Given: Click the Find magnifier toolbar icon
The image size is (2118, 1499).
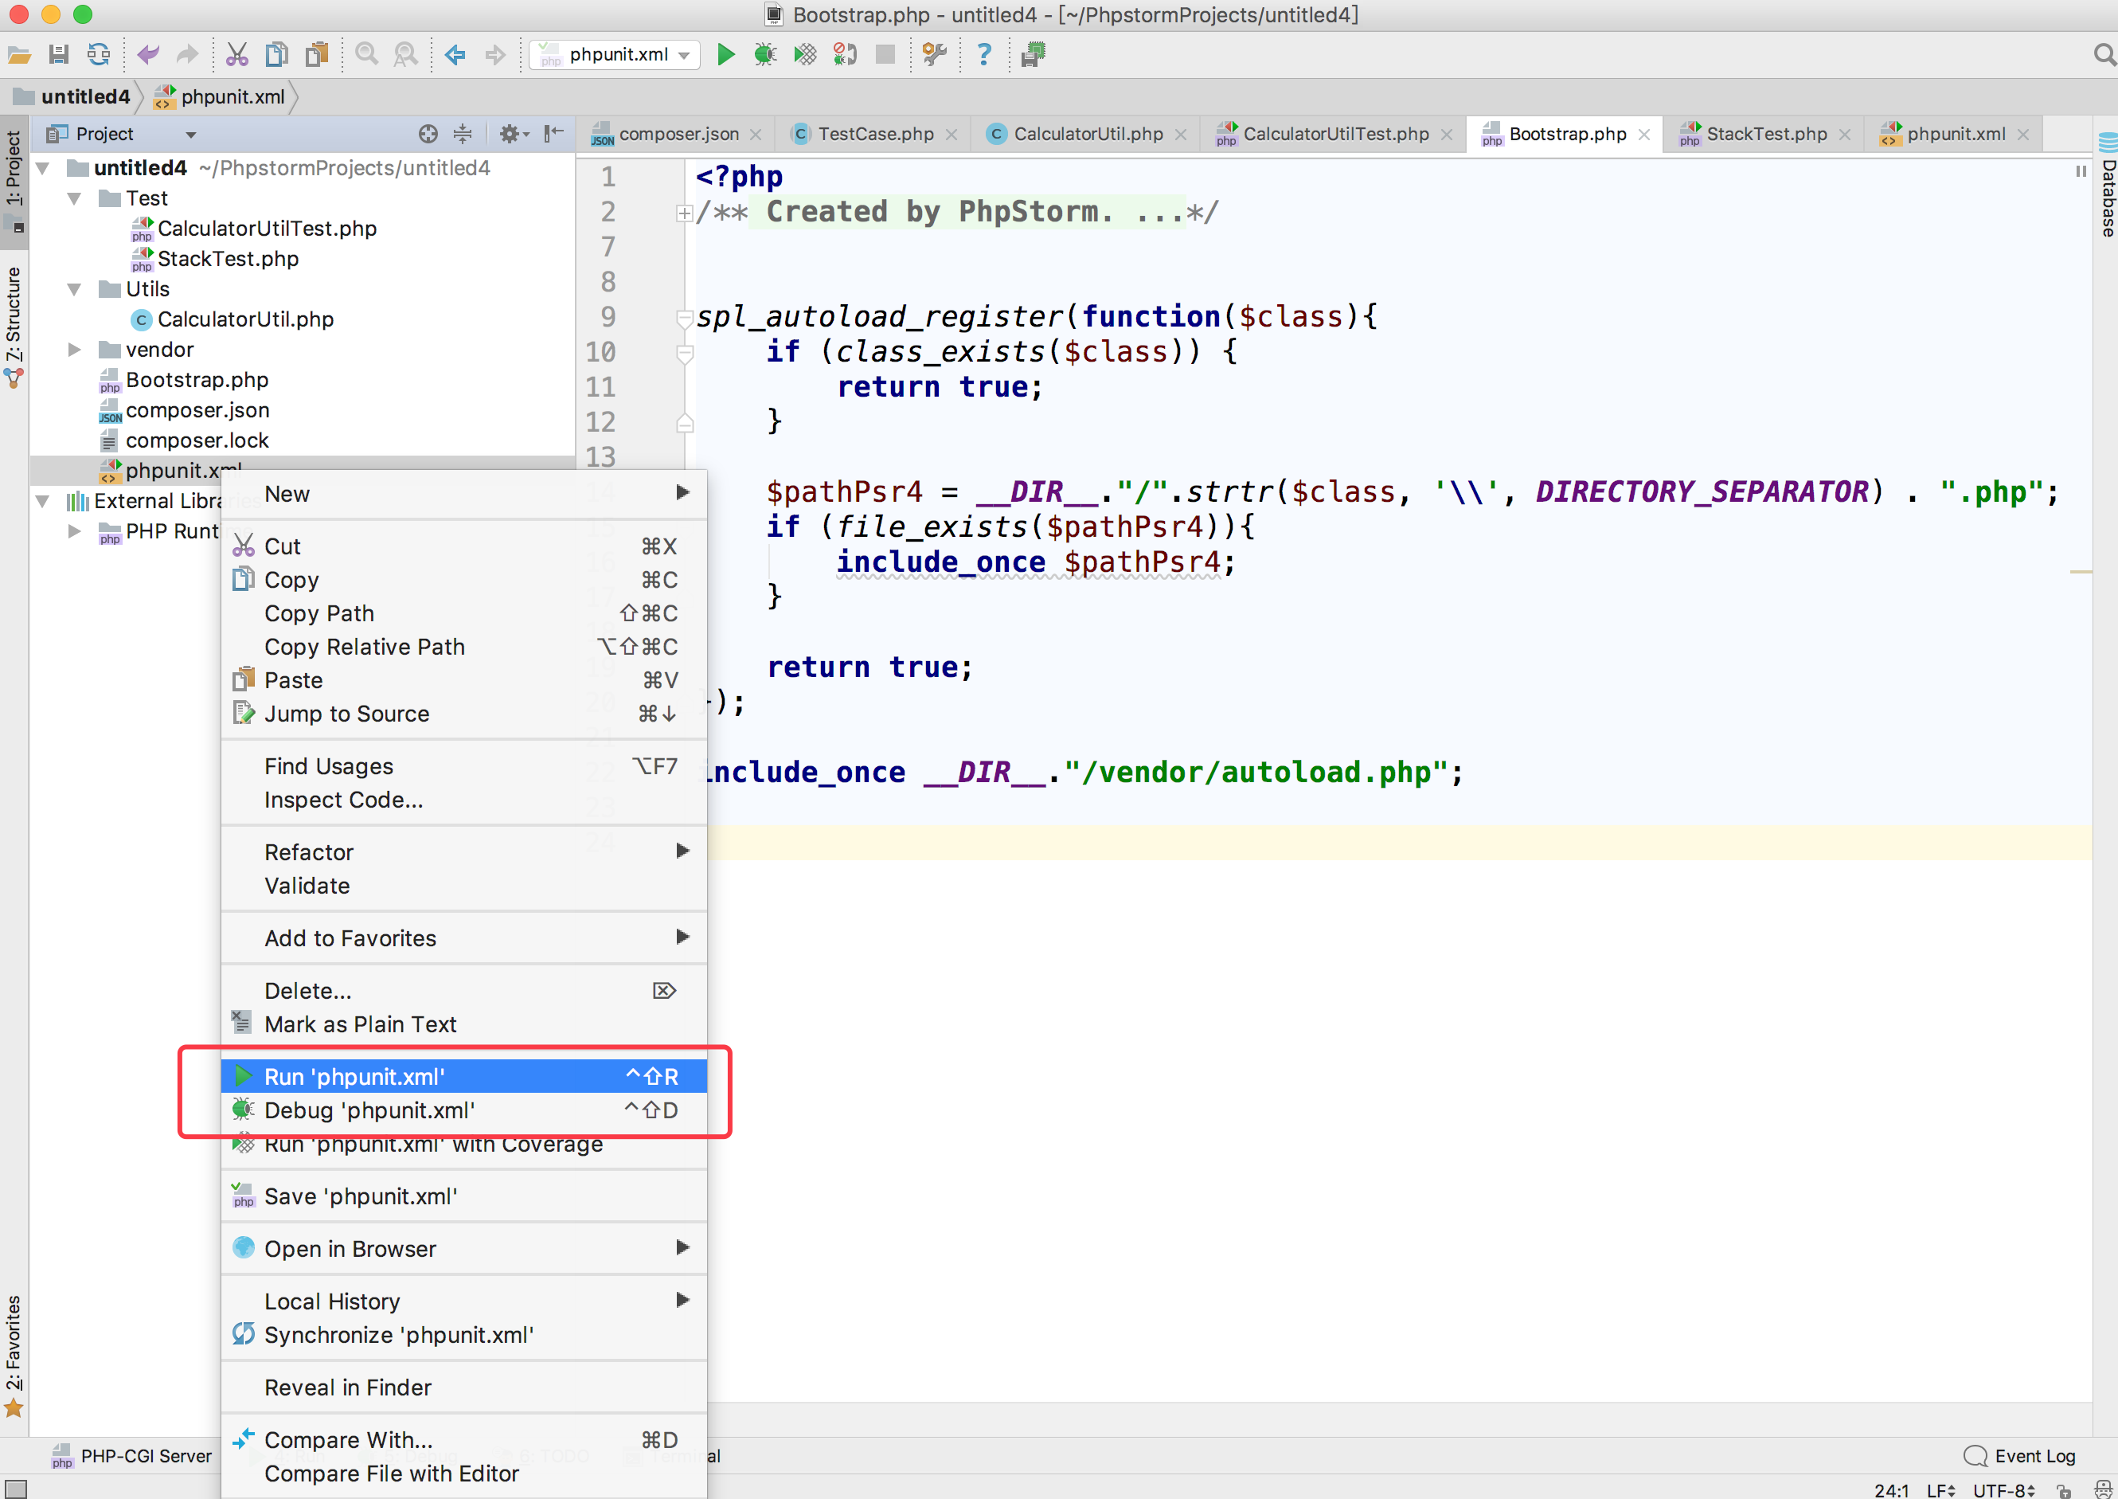Looking at the screenshot, I should [x=366, y=56].
